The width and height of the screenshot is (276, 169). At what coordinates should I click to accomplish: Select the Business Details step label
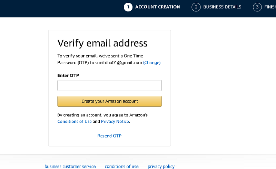click(222, 7)
